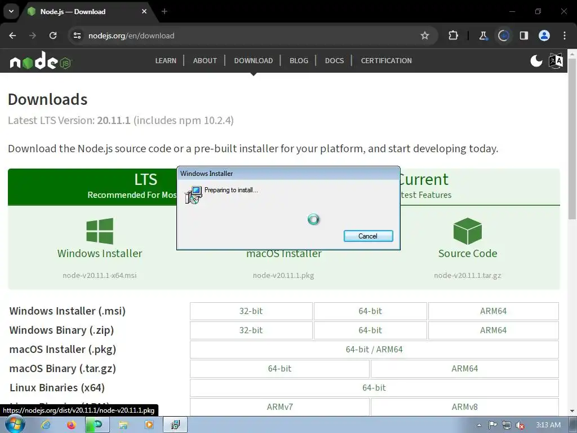Click node-v20.11.1-x64.msi filename
The height and width of the screenshot is (433, 577).
[99, 275]
